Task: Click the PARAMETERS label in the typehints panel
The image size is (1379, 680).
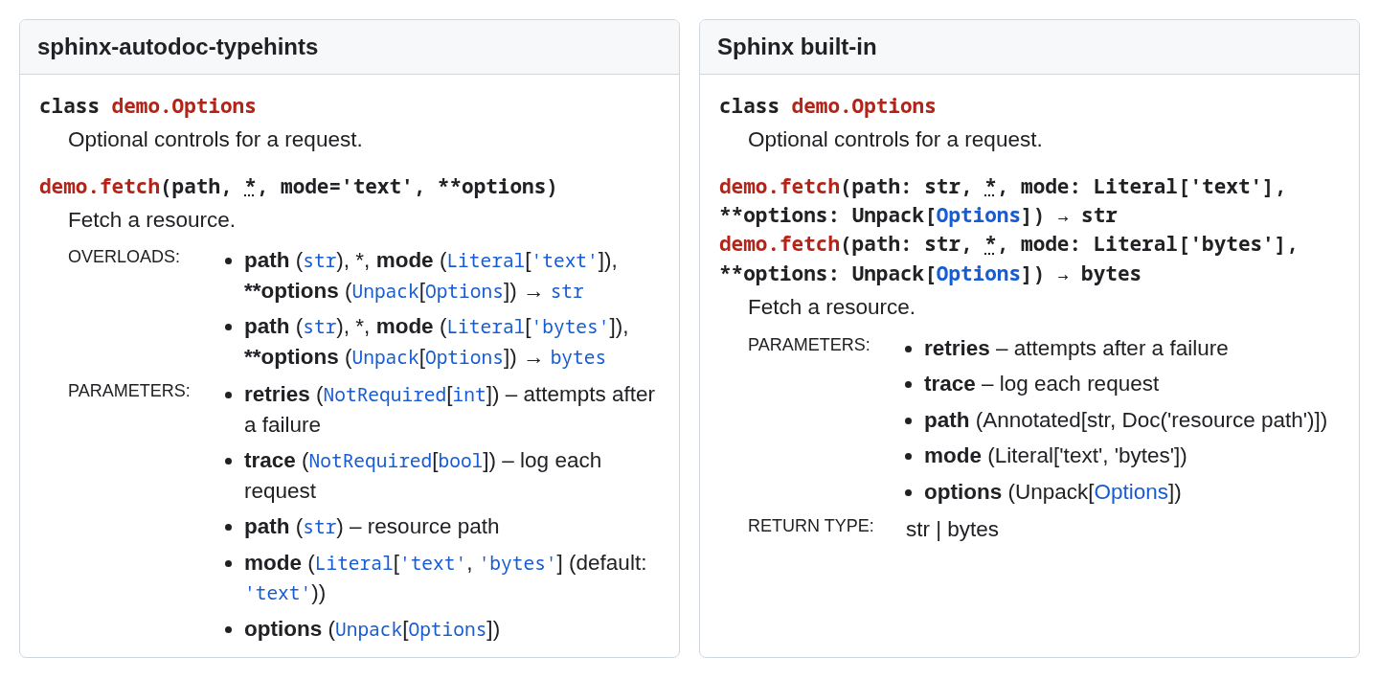Action: [x=129, y=391]
